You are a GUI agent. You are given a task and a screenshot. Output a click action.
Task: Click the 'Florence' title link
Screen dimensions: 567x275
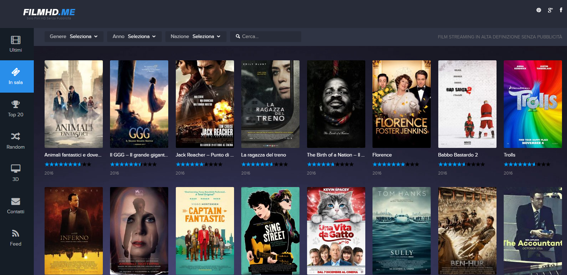coord(382,155)
